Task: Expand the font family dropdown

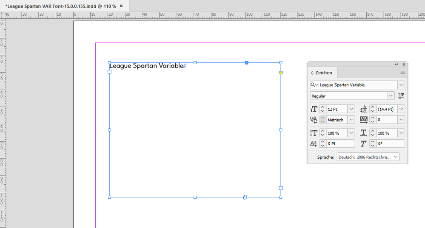Action: click(401, 85)
